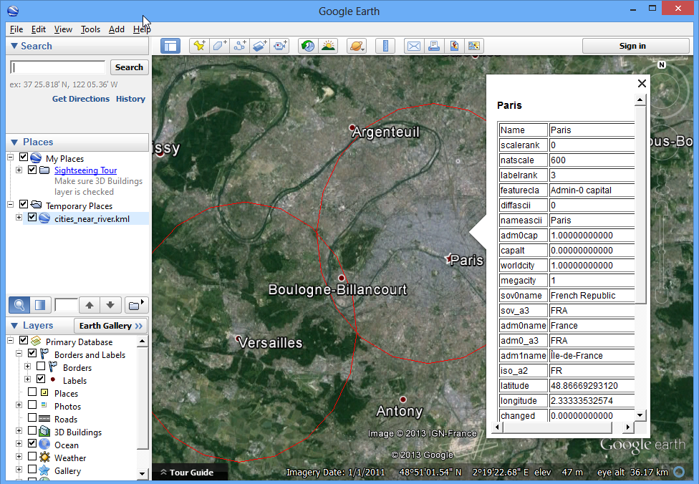
Task: Enable the Roads layer checkbox
Action: point(32,419)
